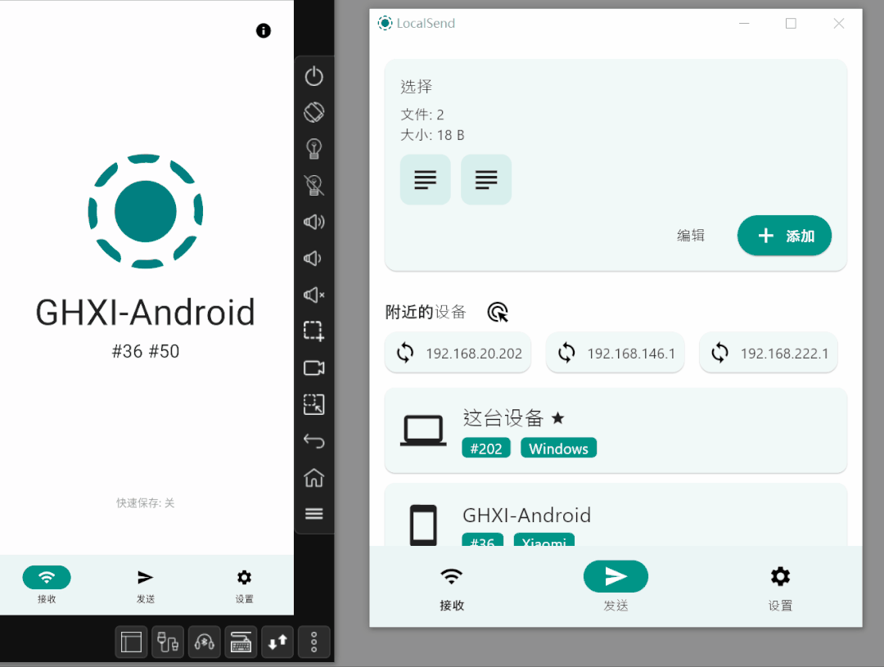Screen dimensions: 884x667
Task: Click the light bulb icon in emulator sidebar
Action: [x=314, y=149]
